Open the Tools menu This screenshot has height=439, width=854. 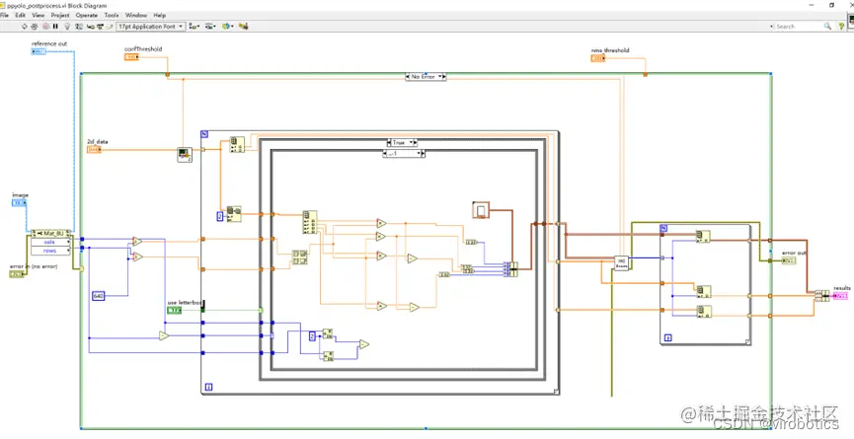112,15
